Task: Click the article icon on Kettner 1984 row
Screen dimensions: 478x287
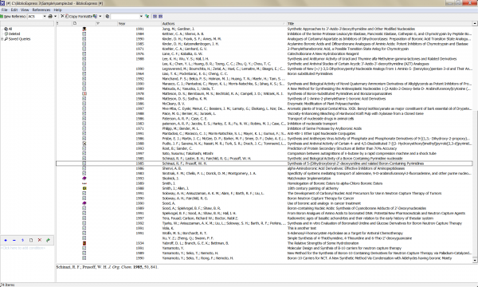Action: (84, 33)
